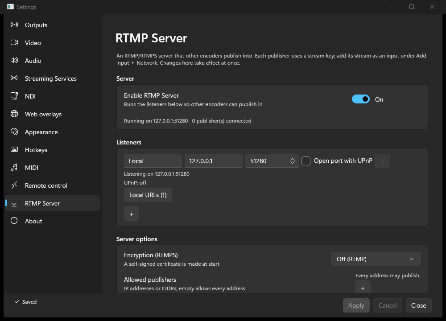The image size is (446, 321).
Task: Click the NDI monitor icon
Action: tap(14, 96)
